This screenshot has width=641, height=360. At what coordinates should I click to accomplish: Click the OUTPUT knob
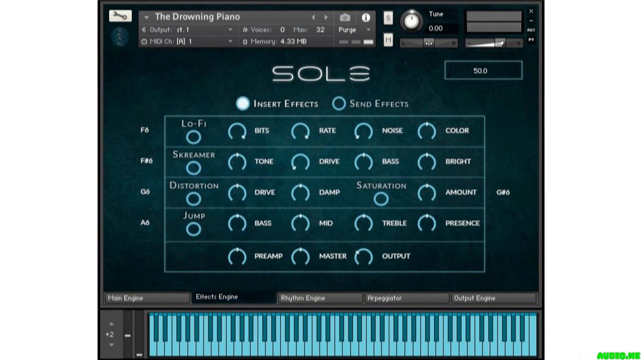coord(363,256)
